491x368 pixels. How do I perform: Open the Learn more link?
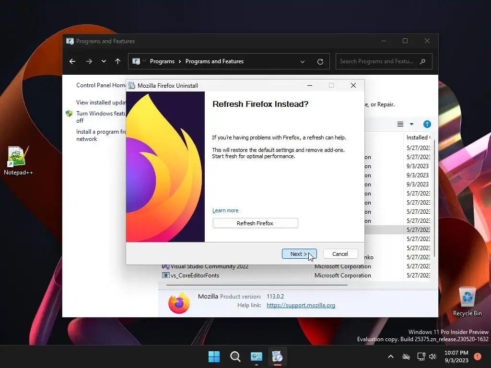(x=225, y=210)
